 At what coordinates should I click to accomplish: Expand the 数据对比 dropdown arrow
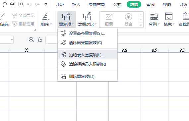click(95, 24)
